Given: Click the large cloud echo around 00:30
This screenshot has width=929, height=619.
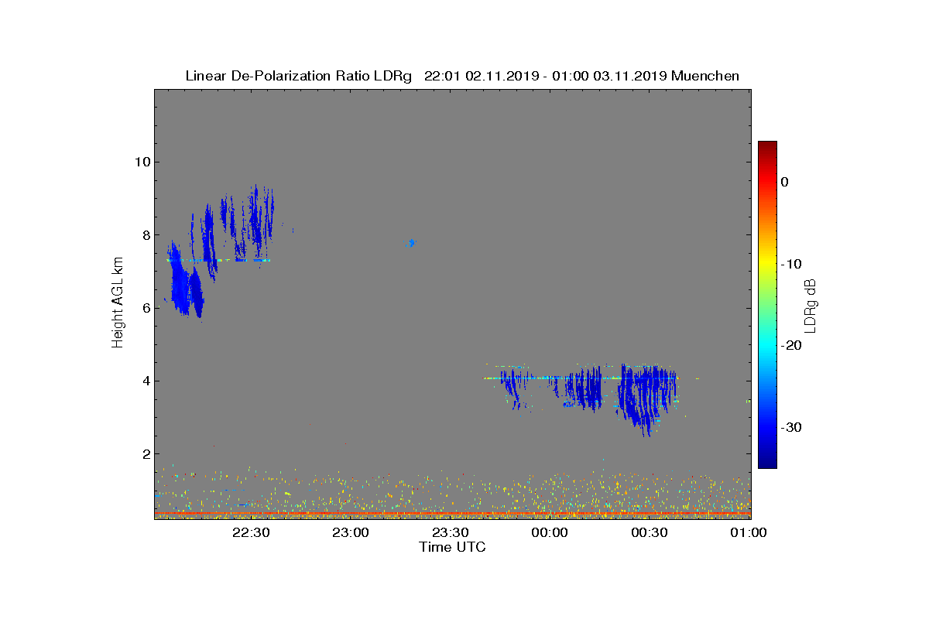Looking at the screenshot, I should (x=646, y=398).
